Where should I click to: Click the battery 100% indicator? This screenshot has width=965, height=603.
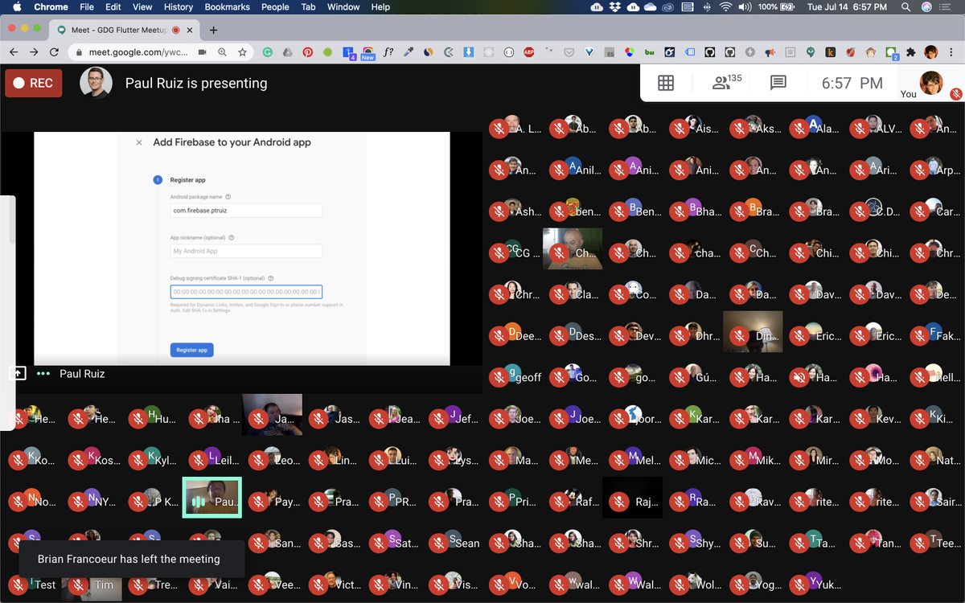coord(777,6)
